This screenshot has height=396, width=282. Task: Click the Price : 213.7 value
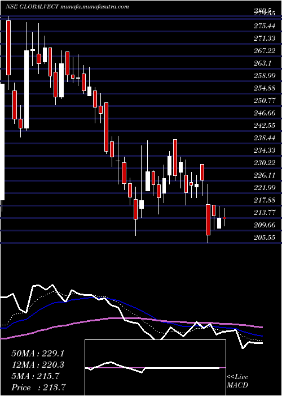(x=38, y=388)
